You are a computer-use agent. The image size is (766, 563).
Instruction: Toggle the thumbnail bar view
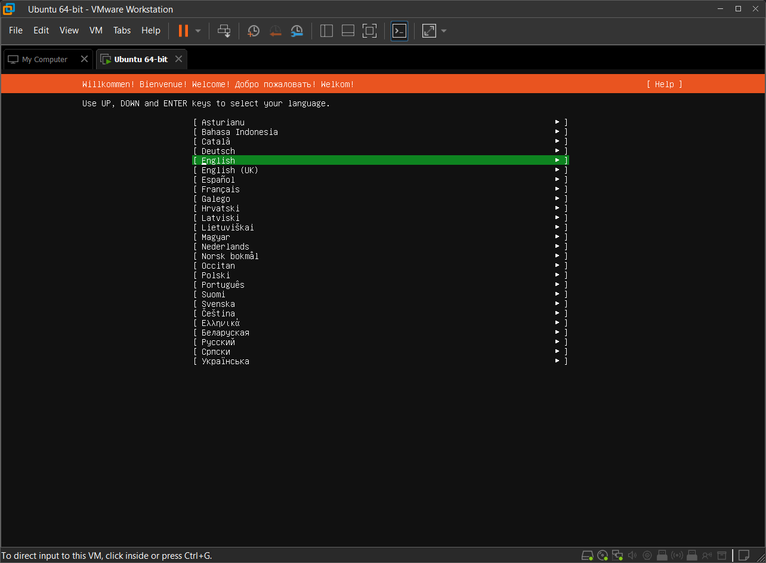coord(348,30)
